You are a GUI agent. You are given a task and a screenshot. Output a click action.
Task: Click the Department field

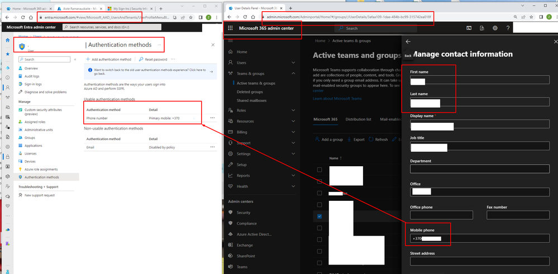click(480, 169)
